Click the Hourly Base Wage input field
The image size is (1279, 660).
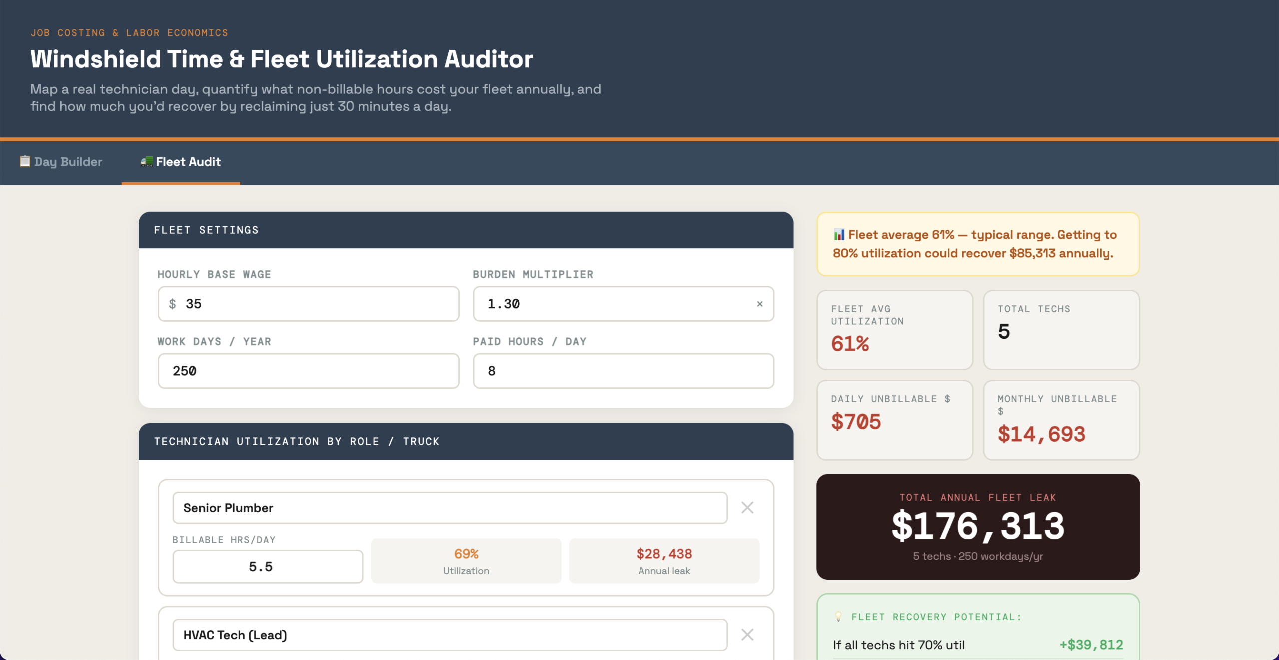pos(308,304)
